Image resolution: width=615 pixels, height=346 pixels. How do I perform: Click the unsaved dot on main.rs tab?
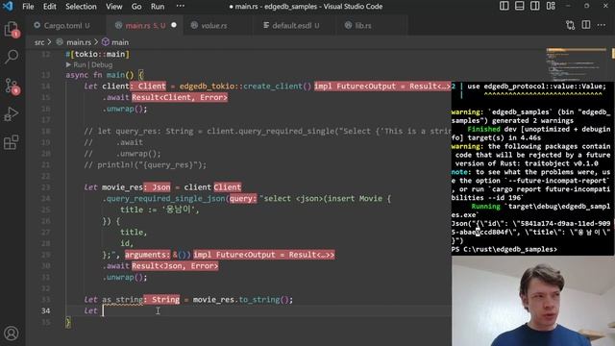coord(174,25)
